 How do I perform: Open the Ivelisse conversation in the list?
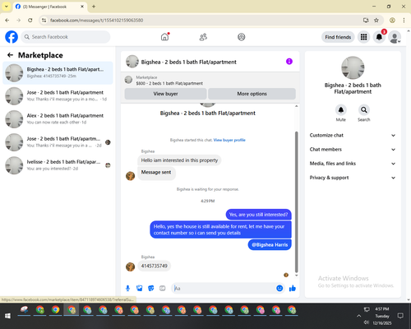pos(58,165)
